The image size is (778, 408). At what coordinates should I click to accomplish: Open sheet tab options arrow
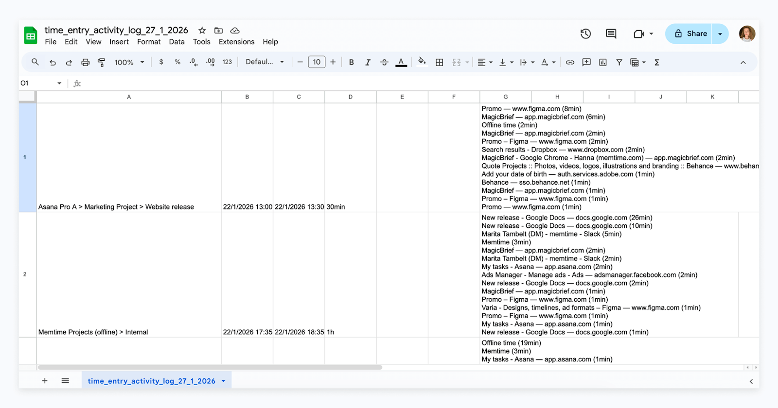coord(224,381)
